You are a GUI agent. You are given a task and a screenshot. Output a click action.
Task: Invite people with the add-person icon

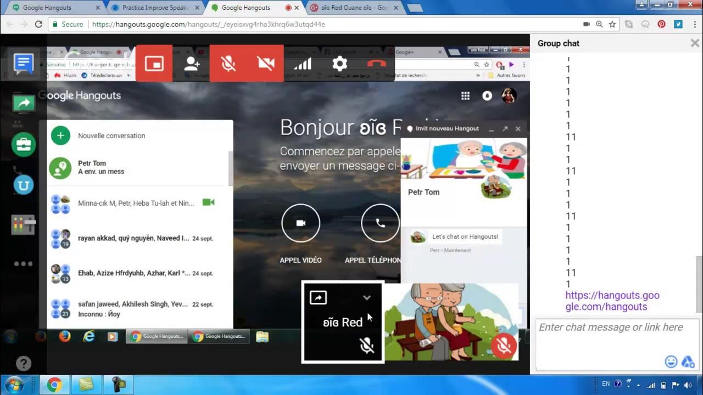click(191, 63)
